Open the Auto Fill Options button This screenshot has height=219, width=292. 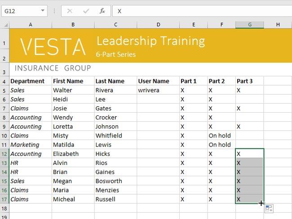coord(269,208)
